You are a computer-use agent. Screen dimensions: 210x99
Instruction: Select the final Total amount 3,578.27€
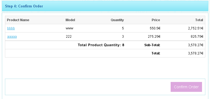196,53
